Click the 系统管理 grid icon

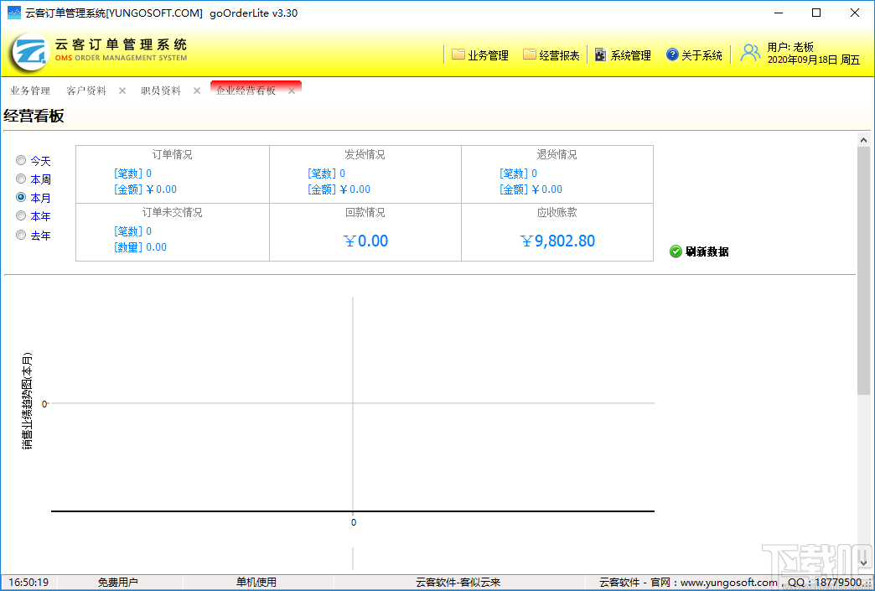coord(600,54)
